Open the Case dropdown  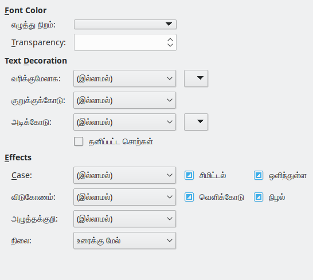pos(124,175)
